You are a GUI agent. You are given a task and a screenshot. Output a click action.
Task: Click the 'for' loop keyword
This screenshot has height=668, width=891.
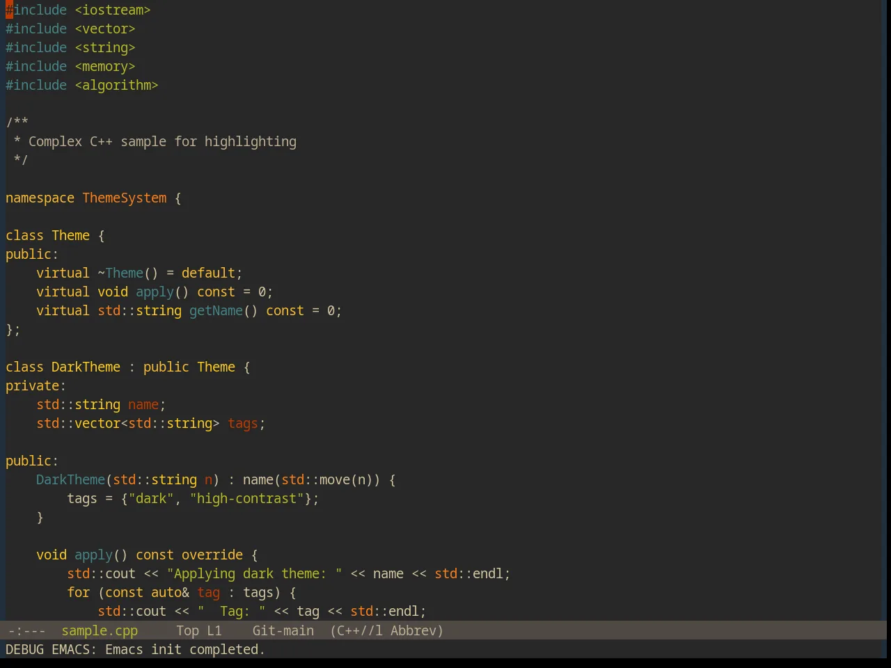[78, 593]
